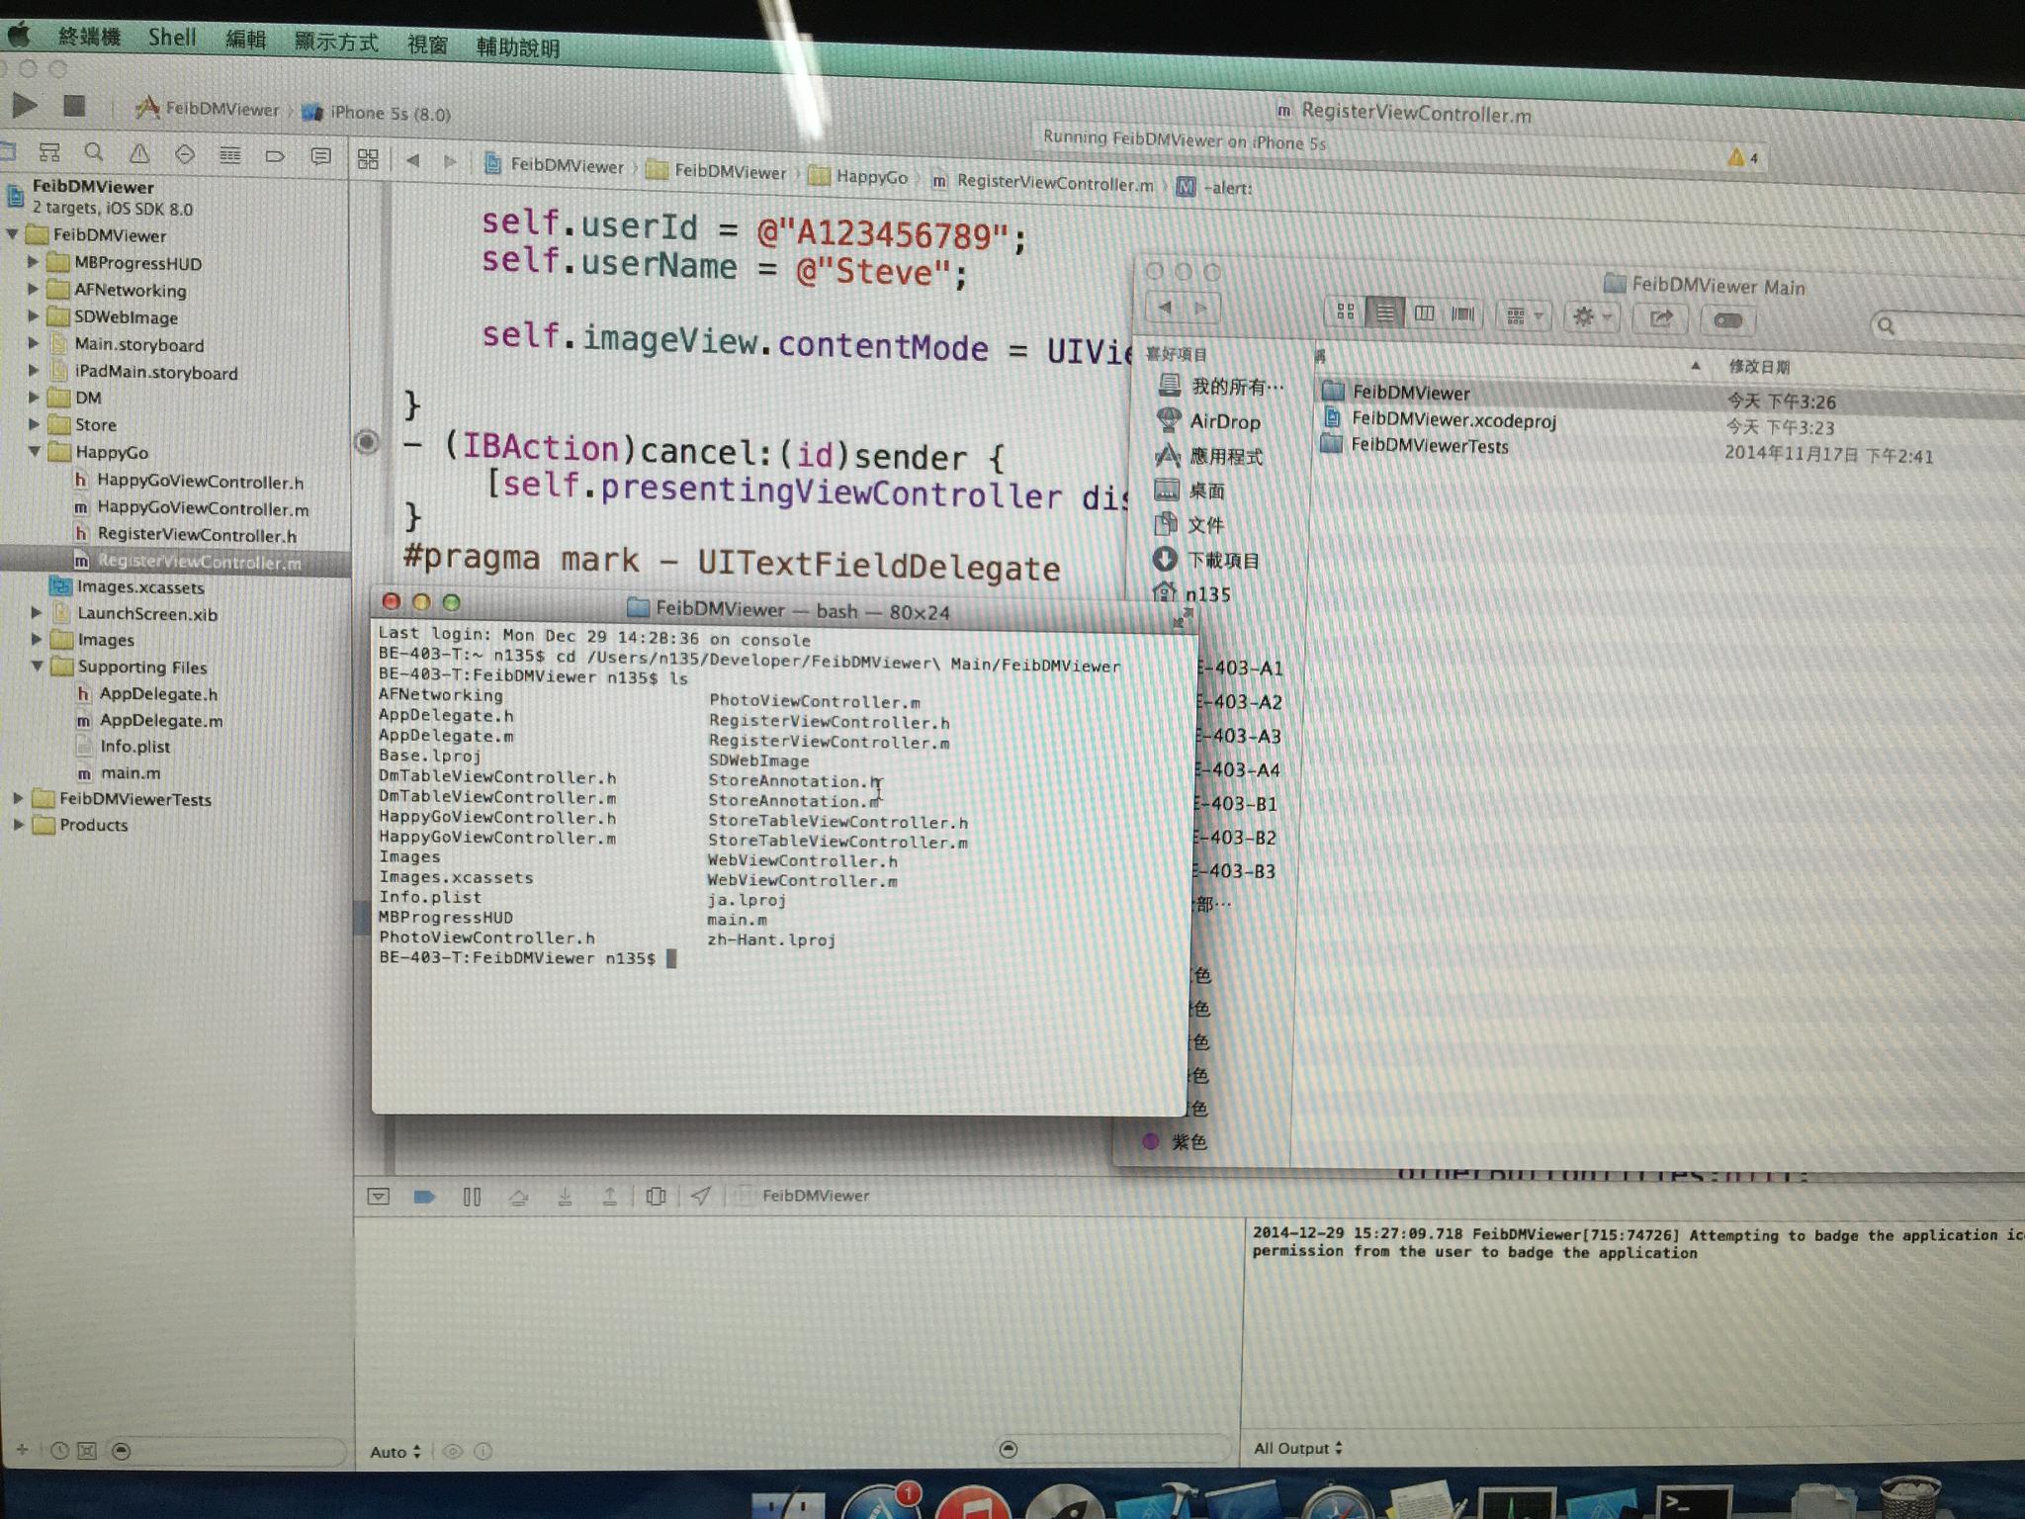This screenshot has width=2025, height=1519.
Task: Click the Finder share button
Action: (1661, 317)
